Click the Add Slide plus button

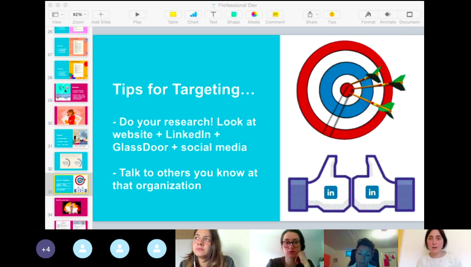pyautogui.click(x=101, y=14)
